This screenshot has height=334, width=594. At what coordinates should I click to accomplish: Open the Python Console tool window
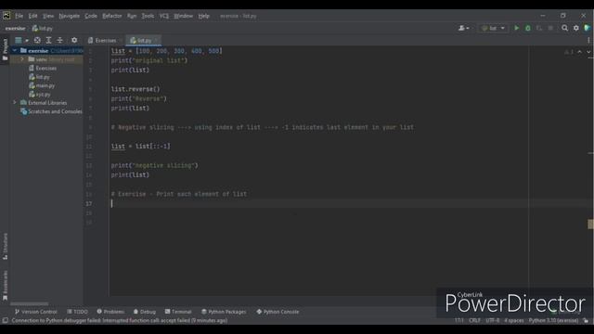(x=278, y=312)
